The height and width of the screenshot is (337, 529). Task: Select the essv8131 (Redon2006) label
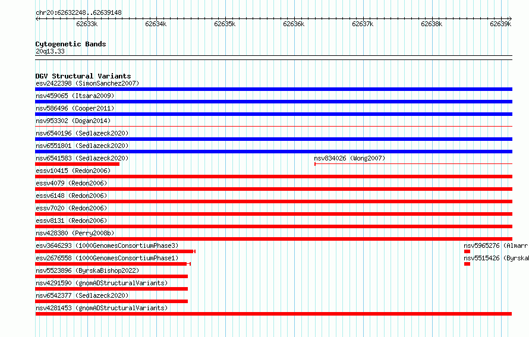click(x=71, y=221)
